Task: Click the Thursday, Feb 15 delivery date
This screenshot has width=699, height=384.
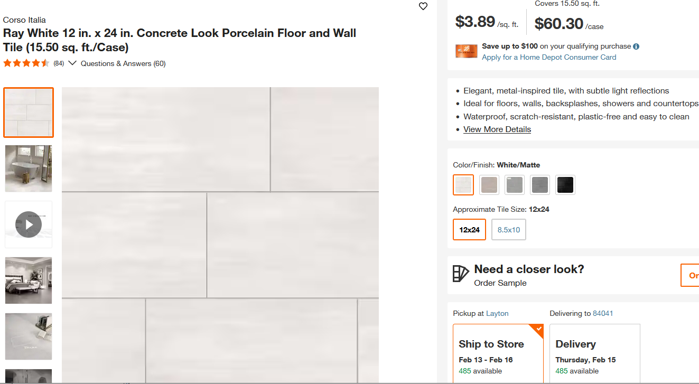Action: [x=585, y=360]
